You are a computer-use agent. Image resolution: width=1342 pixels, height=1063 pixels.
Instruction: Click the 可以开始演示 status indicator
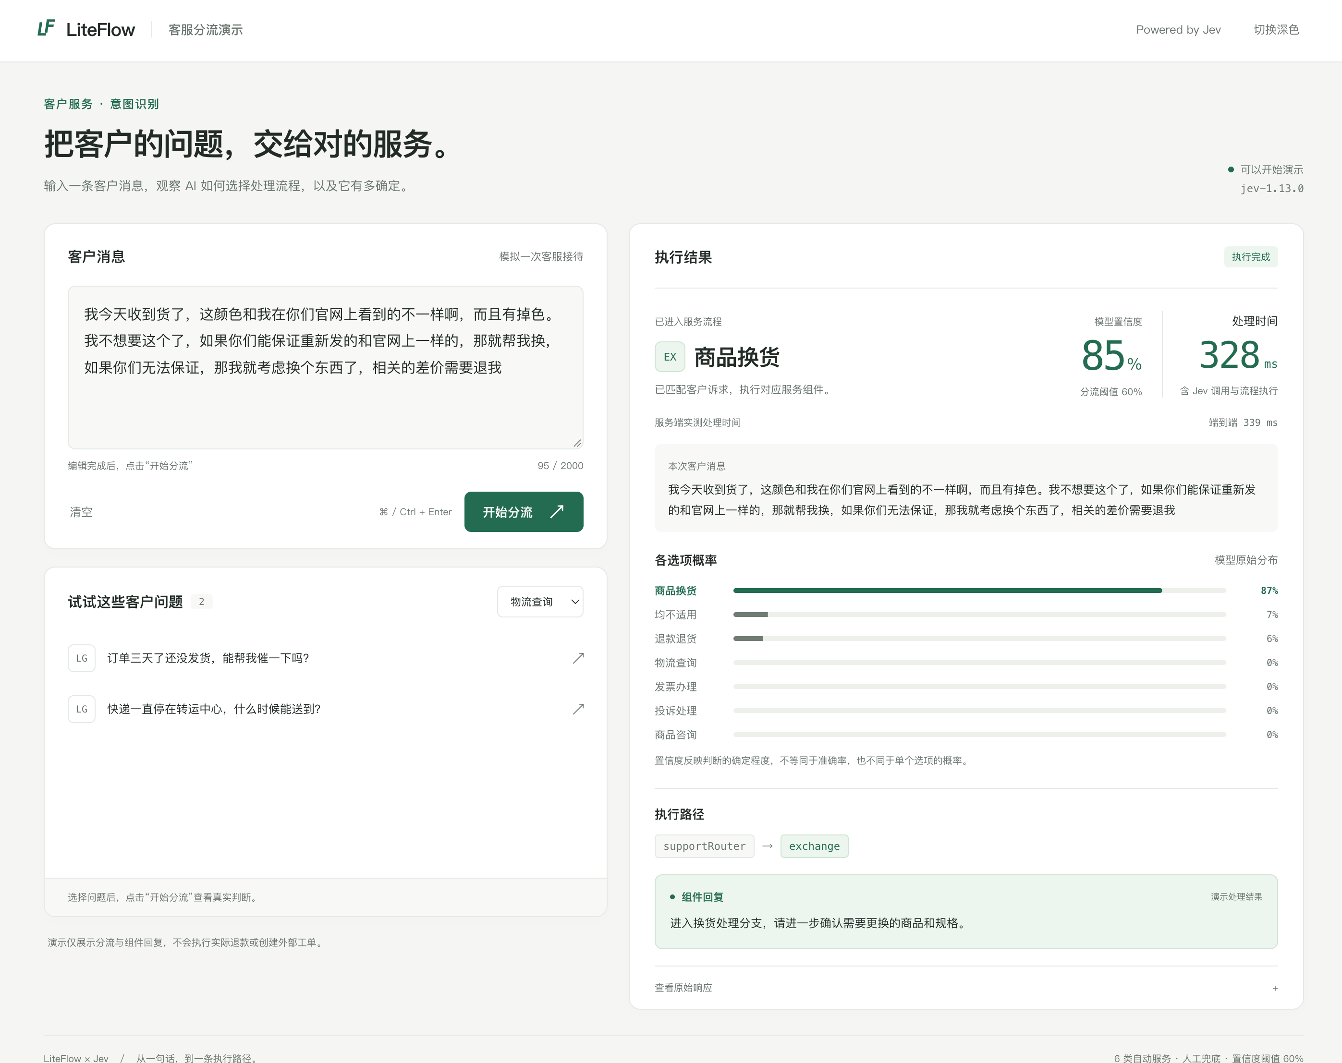click(x=1266, y=169)
